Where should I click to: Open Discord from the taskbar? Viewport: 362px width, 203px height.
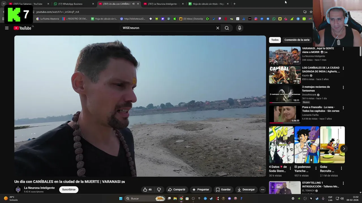click(229, 198)
